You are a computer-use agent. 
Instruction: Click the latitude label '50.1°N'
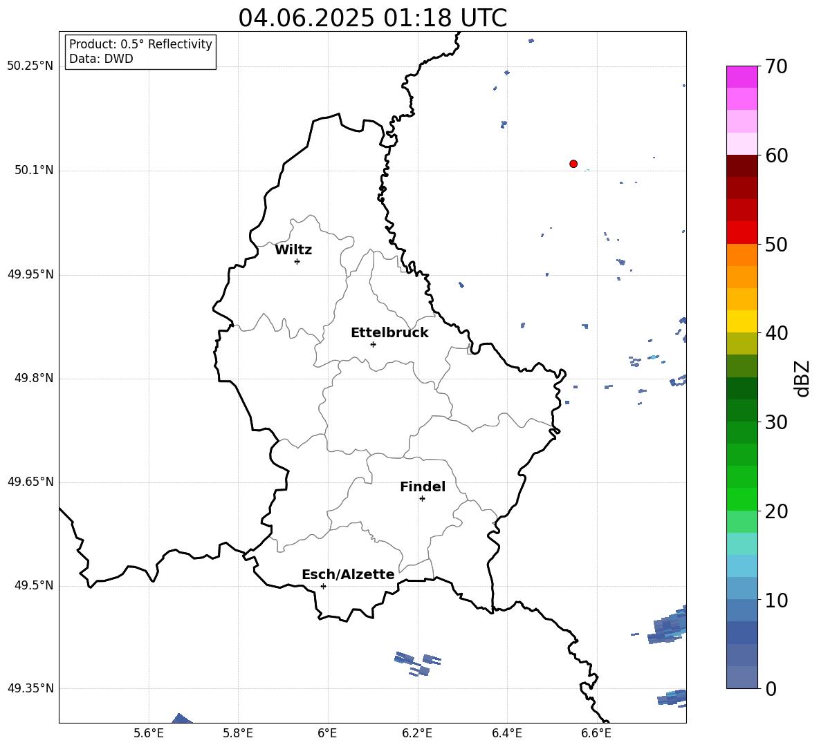pos(34,171)
